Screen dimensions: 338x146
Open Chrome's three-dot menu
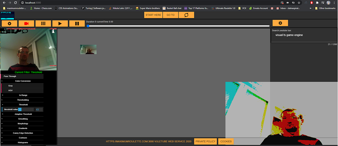pos(334,3)
